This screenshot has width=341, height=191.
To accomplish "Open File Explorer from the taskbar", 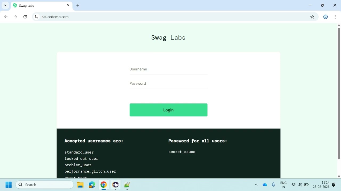I will [80, 185].
